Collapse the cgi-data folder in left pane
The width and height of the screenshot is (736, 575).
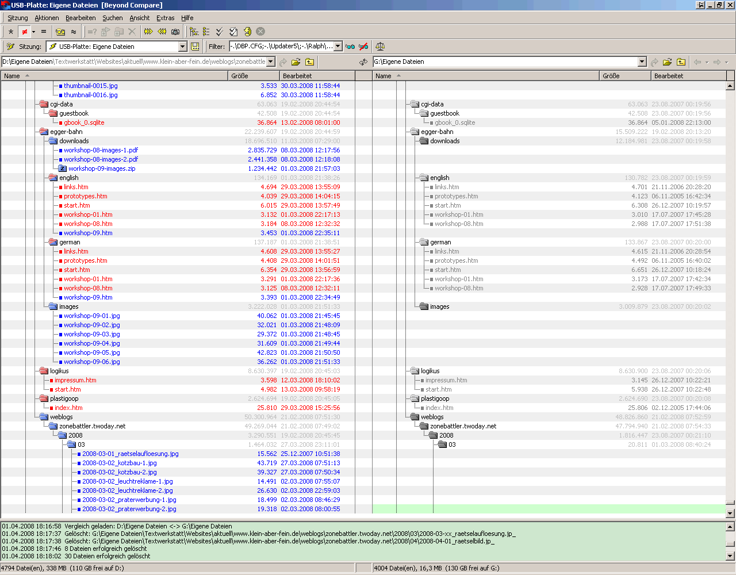click(x=44, y=104)
